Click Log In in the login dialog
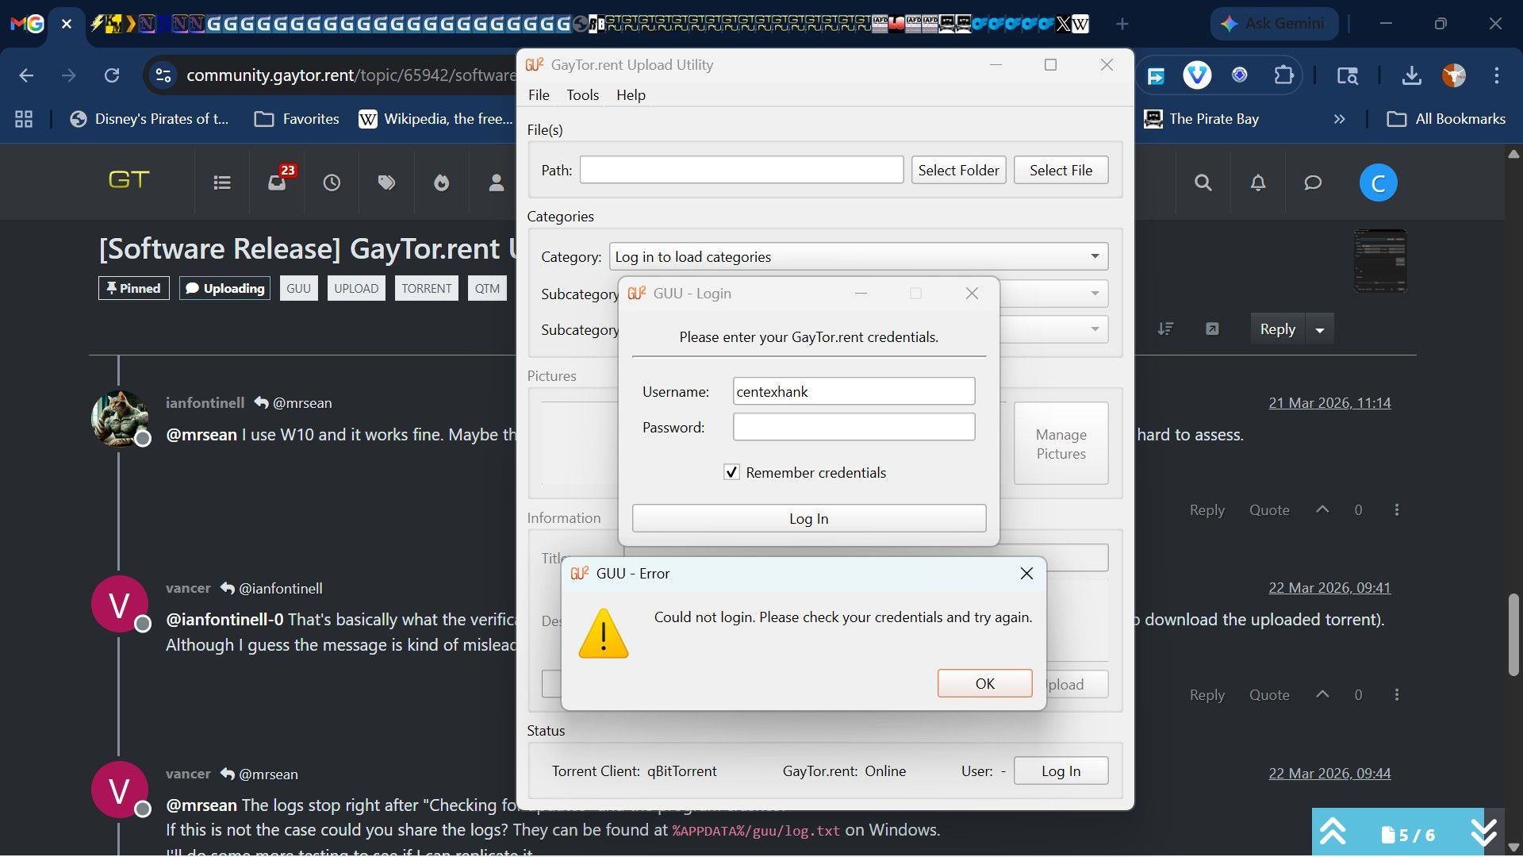Viewport: 1523px width, 857px height. (x=808, y=518)
